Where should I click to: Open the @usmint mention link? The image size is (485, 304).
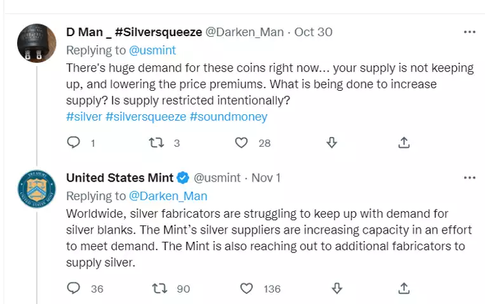152,50
